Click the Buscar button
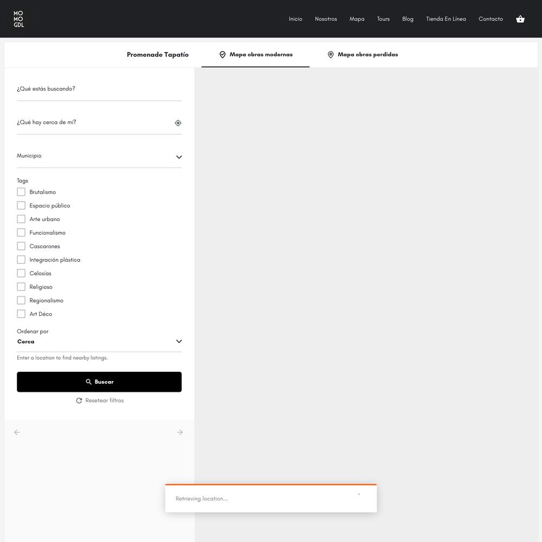Screen dimensions: 542x542 click(x=99, y=382)
